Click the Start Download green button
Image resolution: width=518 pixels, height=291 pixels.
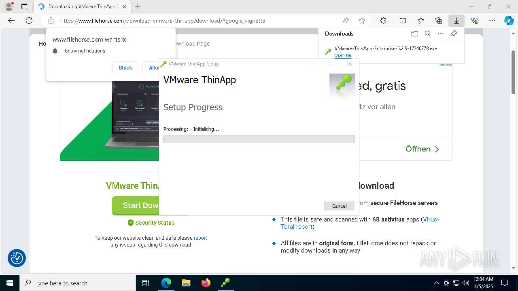coord(135,205)
